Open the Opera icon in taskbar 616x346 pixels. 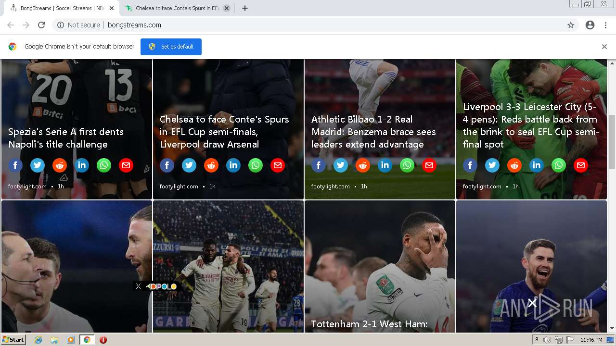pos(103,340)
